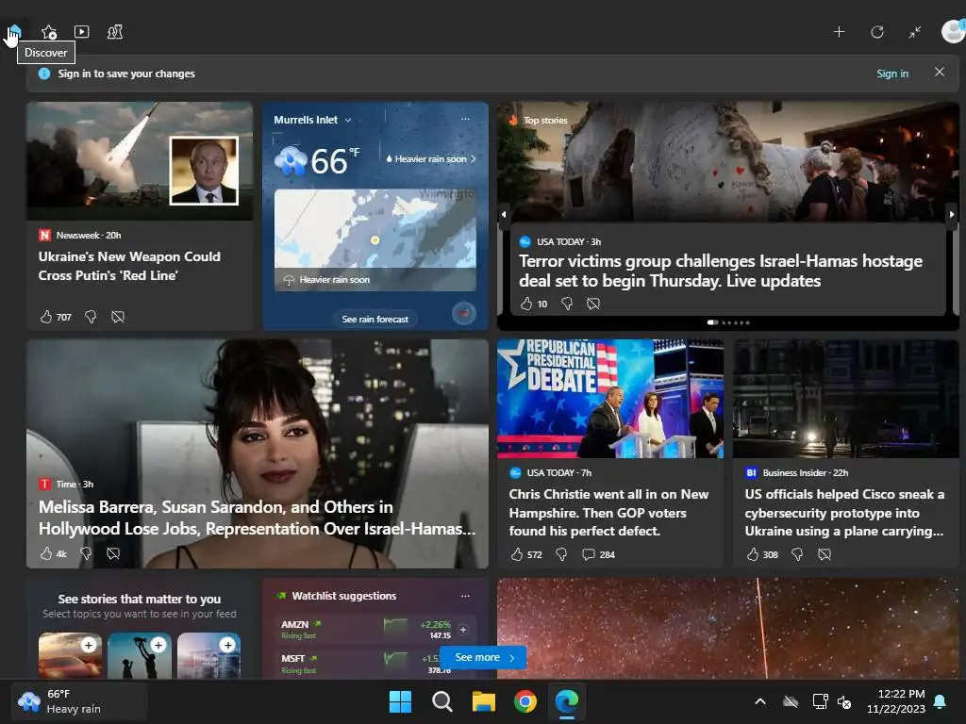
Task: Click the plus add widget icon
Action: [839, 32]
